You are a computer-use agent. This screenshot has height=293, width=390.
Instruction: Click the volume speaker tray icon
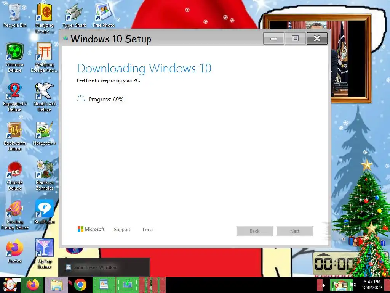pyautogui.click(x=354, y=285)
